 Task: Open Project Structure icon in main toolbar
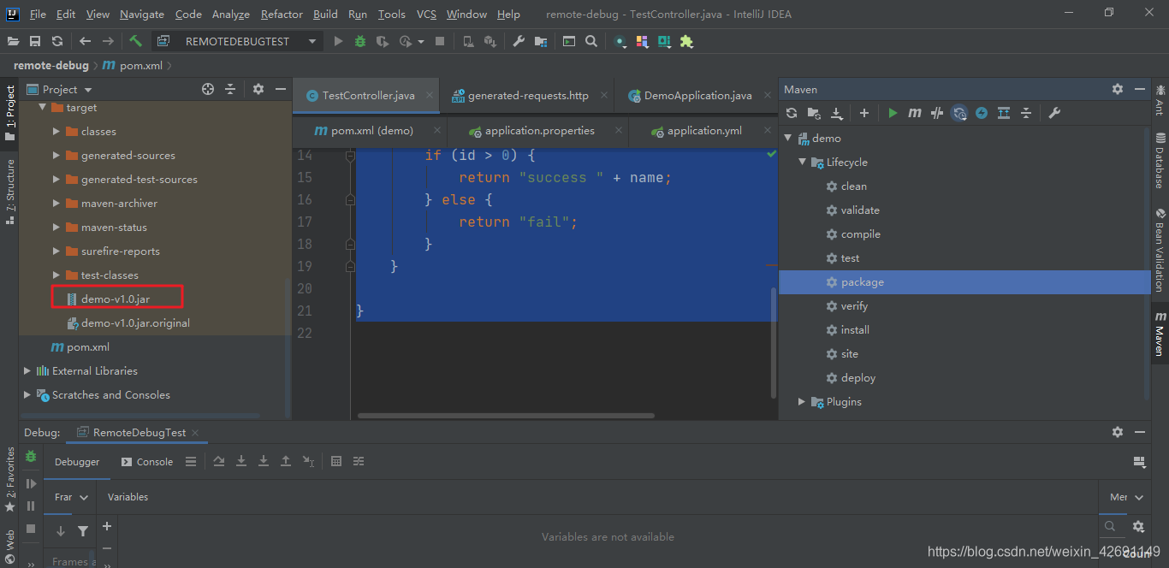point(541,41)
